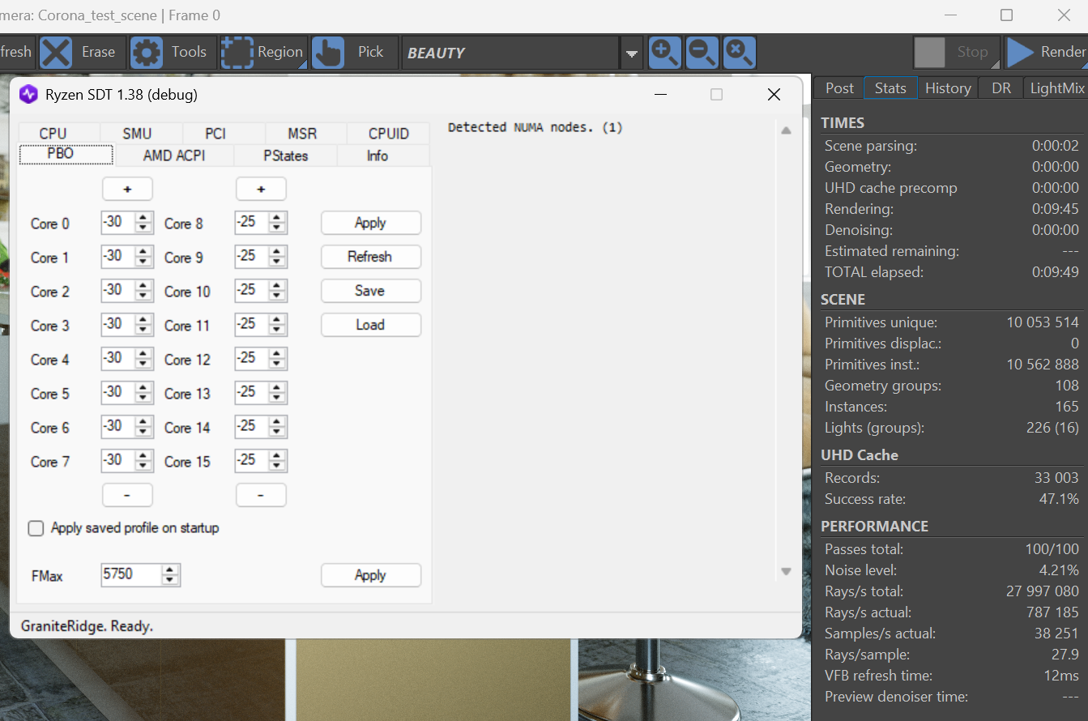Image resolution: width=1088 pixels, height=721 pixels.
Task: Click the Render play icon
Action: [1020, 52]
